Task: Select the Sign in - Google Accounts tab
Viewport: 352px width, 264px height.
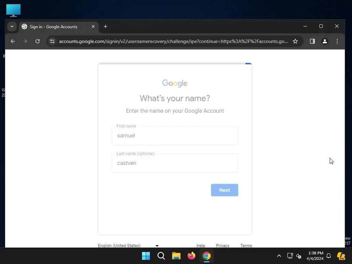Action: click(x=59, y=27)
